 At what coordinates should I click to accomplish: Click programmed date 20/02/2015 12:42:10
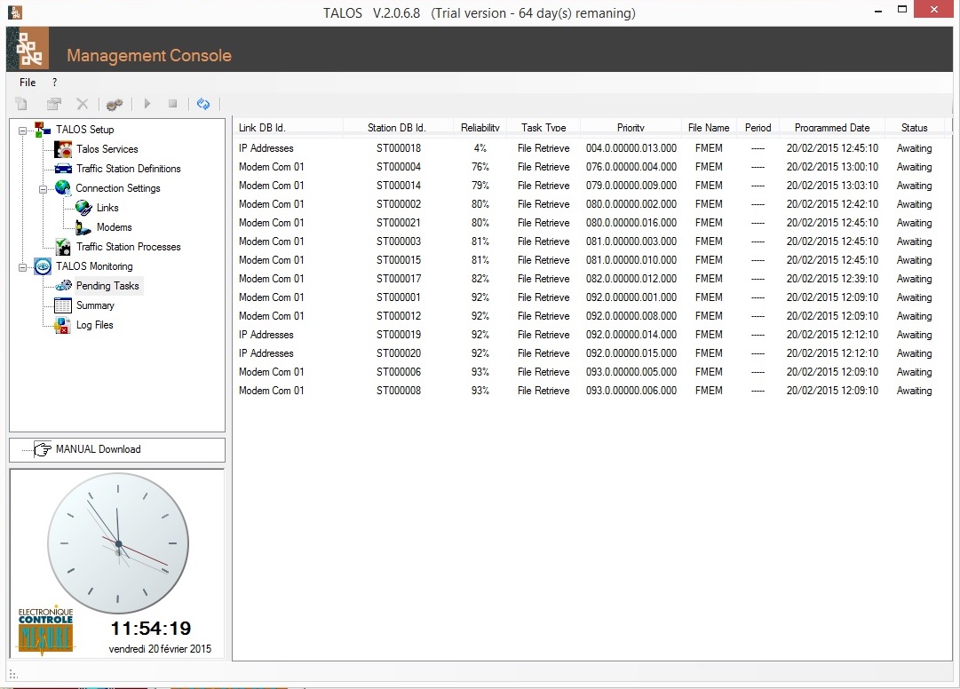(832, 203)
